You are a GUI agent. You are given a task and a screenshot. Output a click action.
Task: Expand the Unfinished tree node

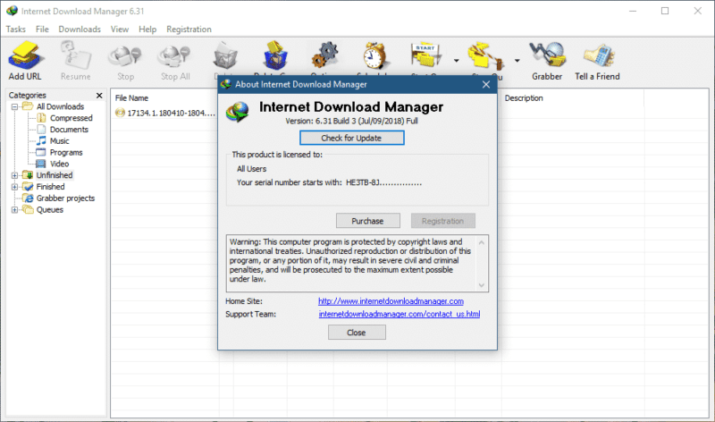pyautogui.click(x=14, y=175)
